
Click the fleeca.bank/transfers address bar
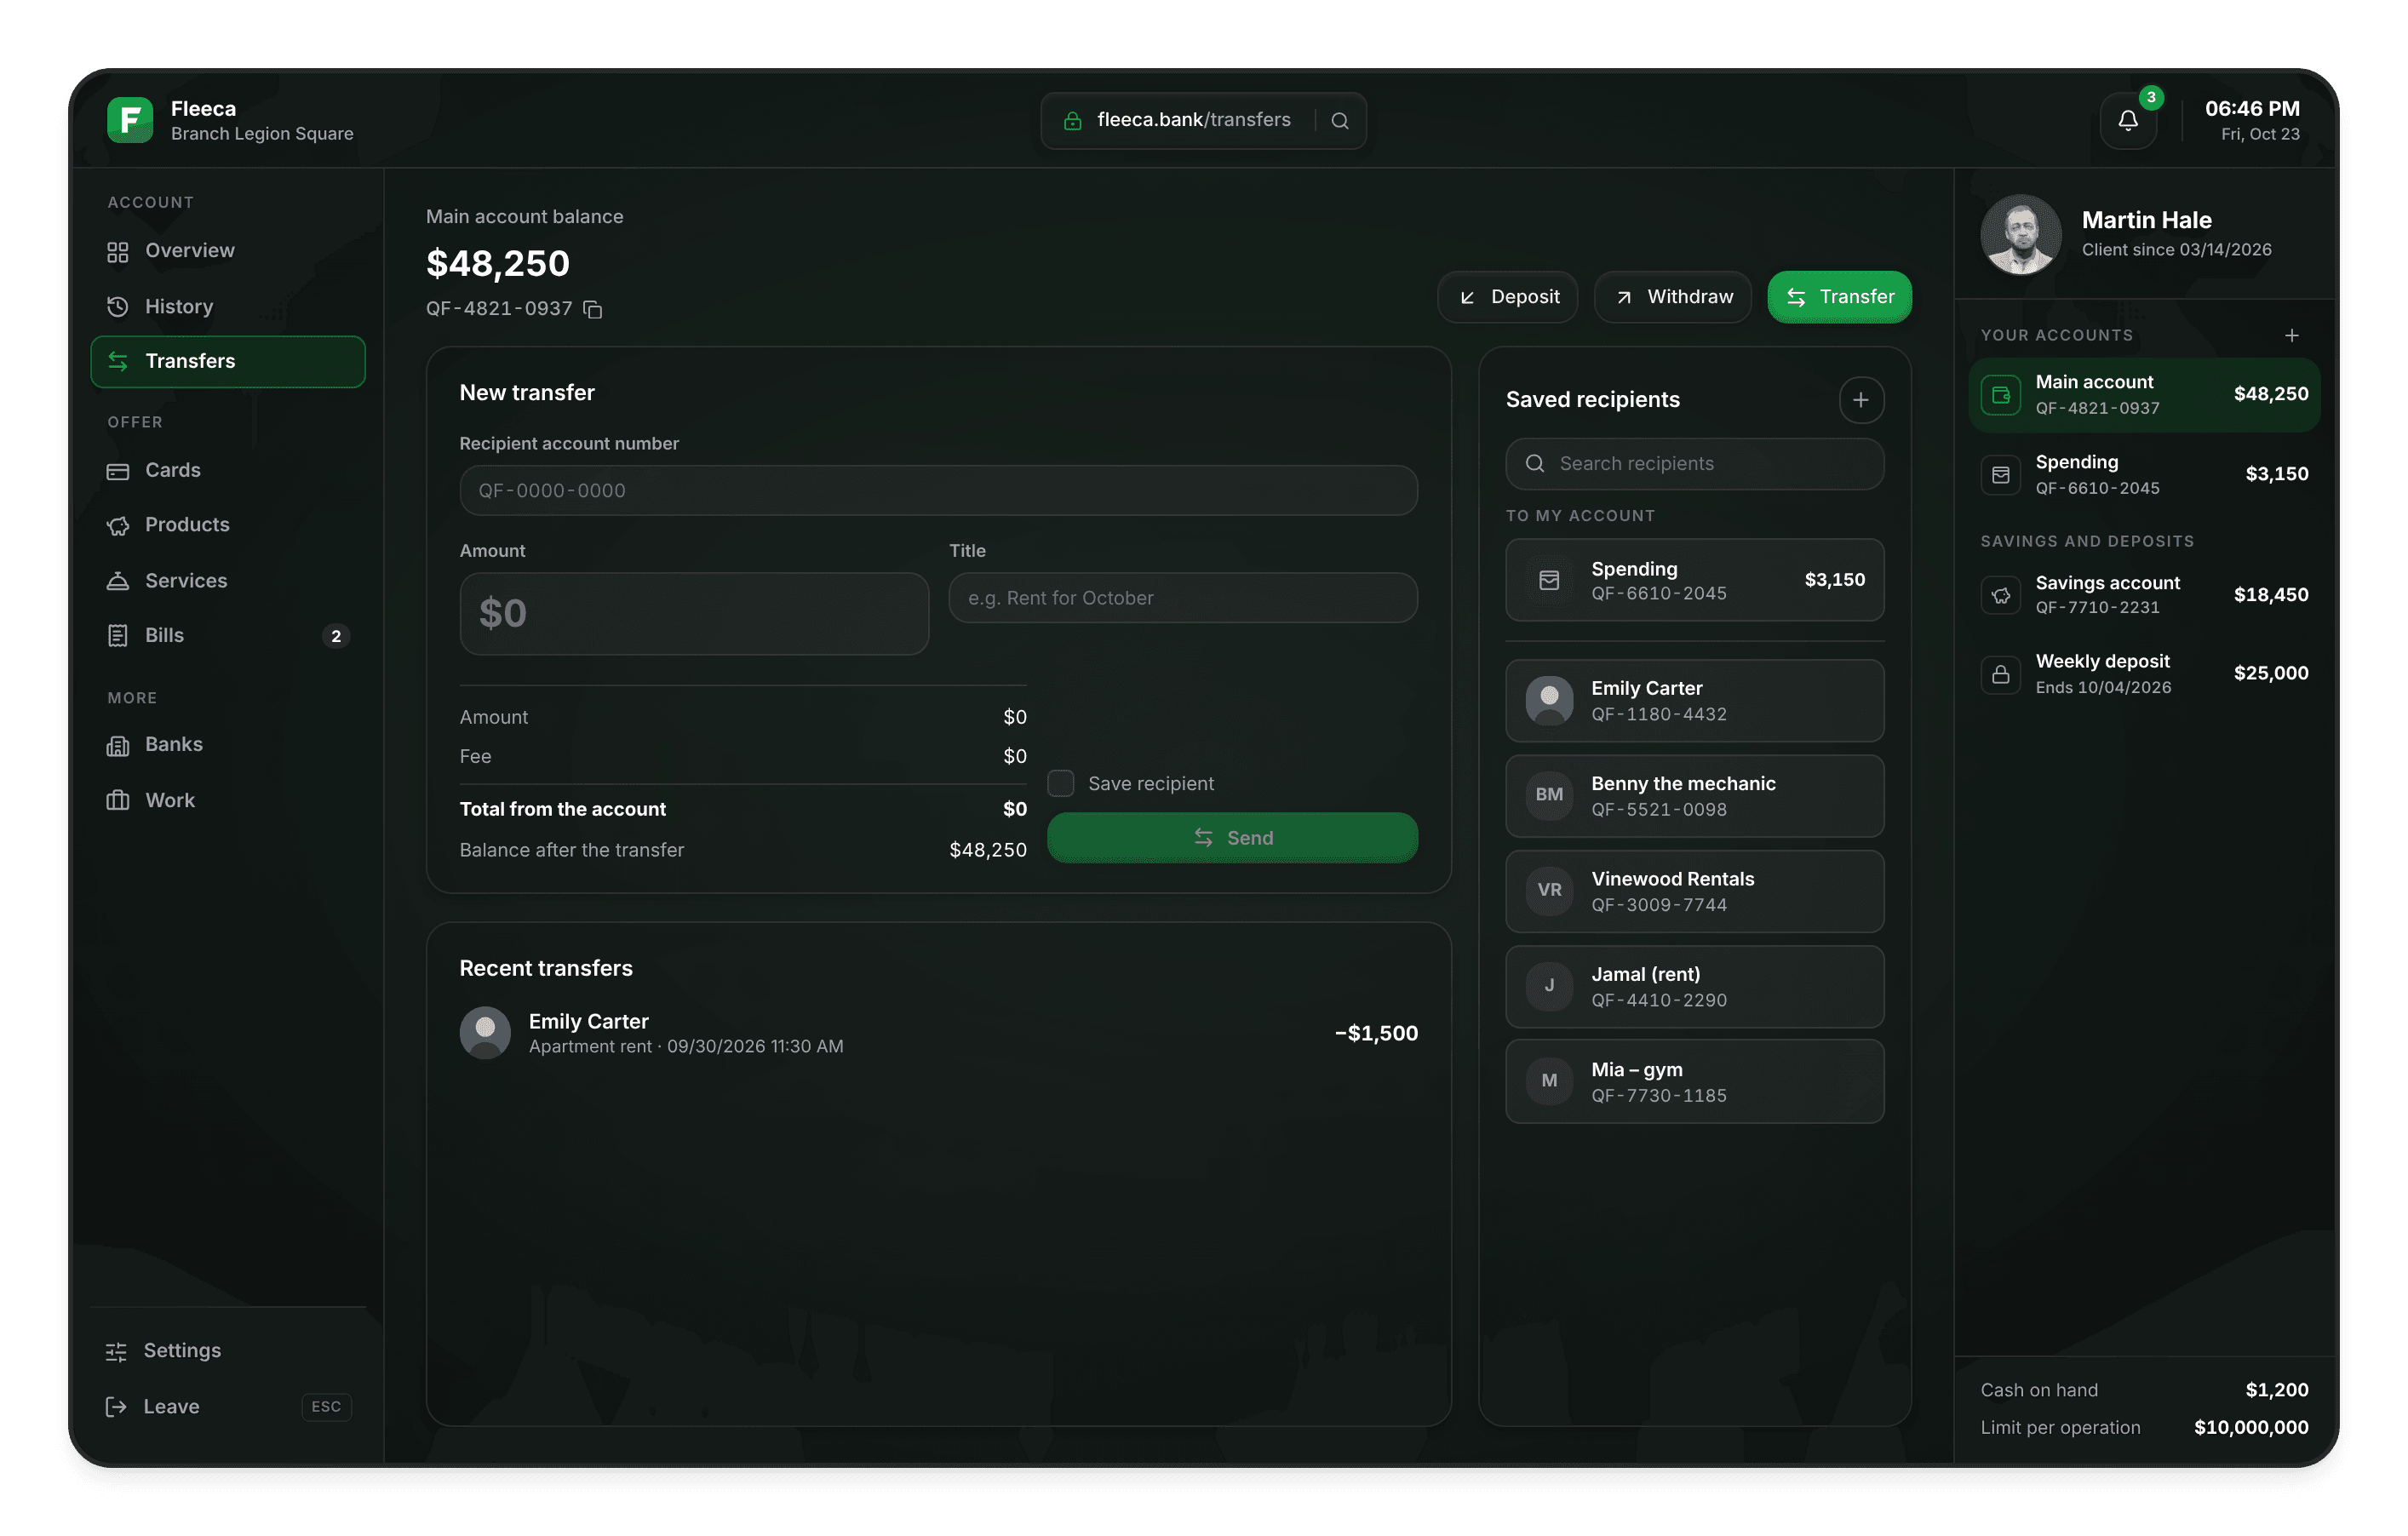click(x=1204, y=121)
